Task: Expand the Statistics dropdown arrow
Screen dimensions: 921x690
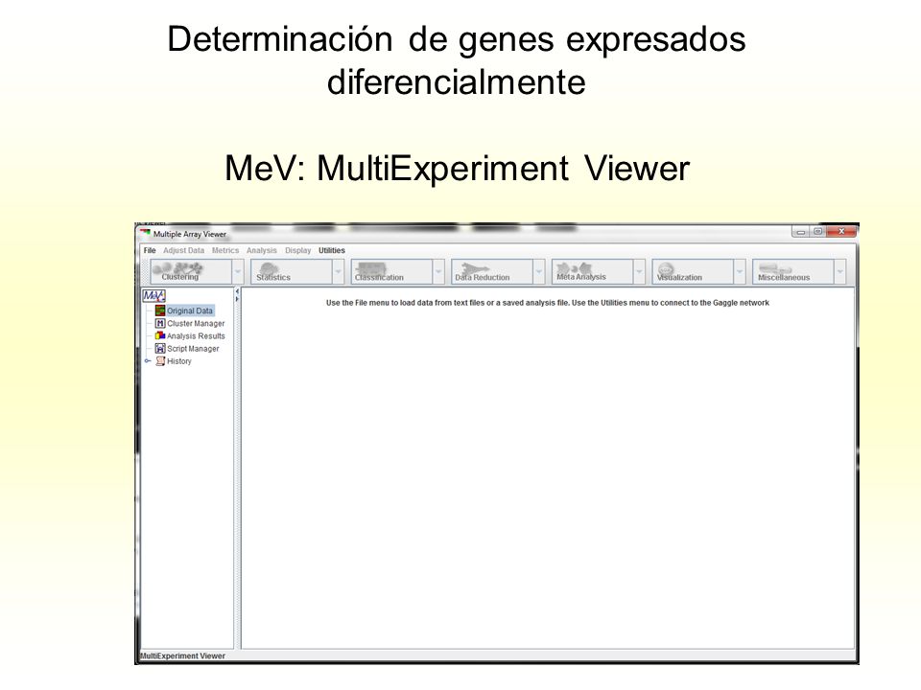Action: [339, 271]
